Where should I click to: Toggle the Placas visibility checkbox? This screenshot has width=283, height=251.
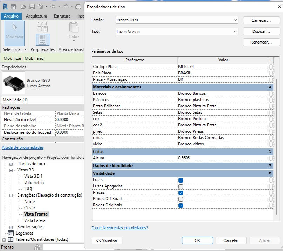(x=181, y=193)
